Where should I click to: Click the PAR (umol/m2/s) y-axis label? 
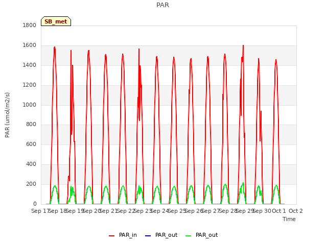7,115
